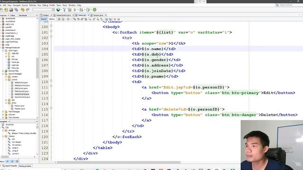The image size is (303, 170).
Task: Switch to the Files panel tab
Action: tap(13, 15)
